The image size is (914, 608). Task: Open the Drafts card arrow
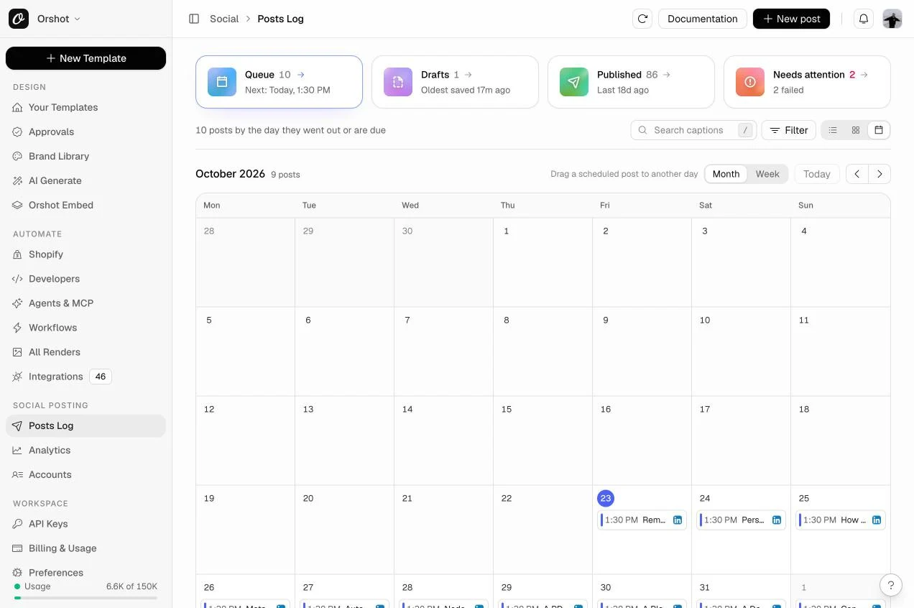click(x=468, y=75)
